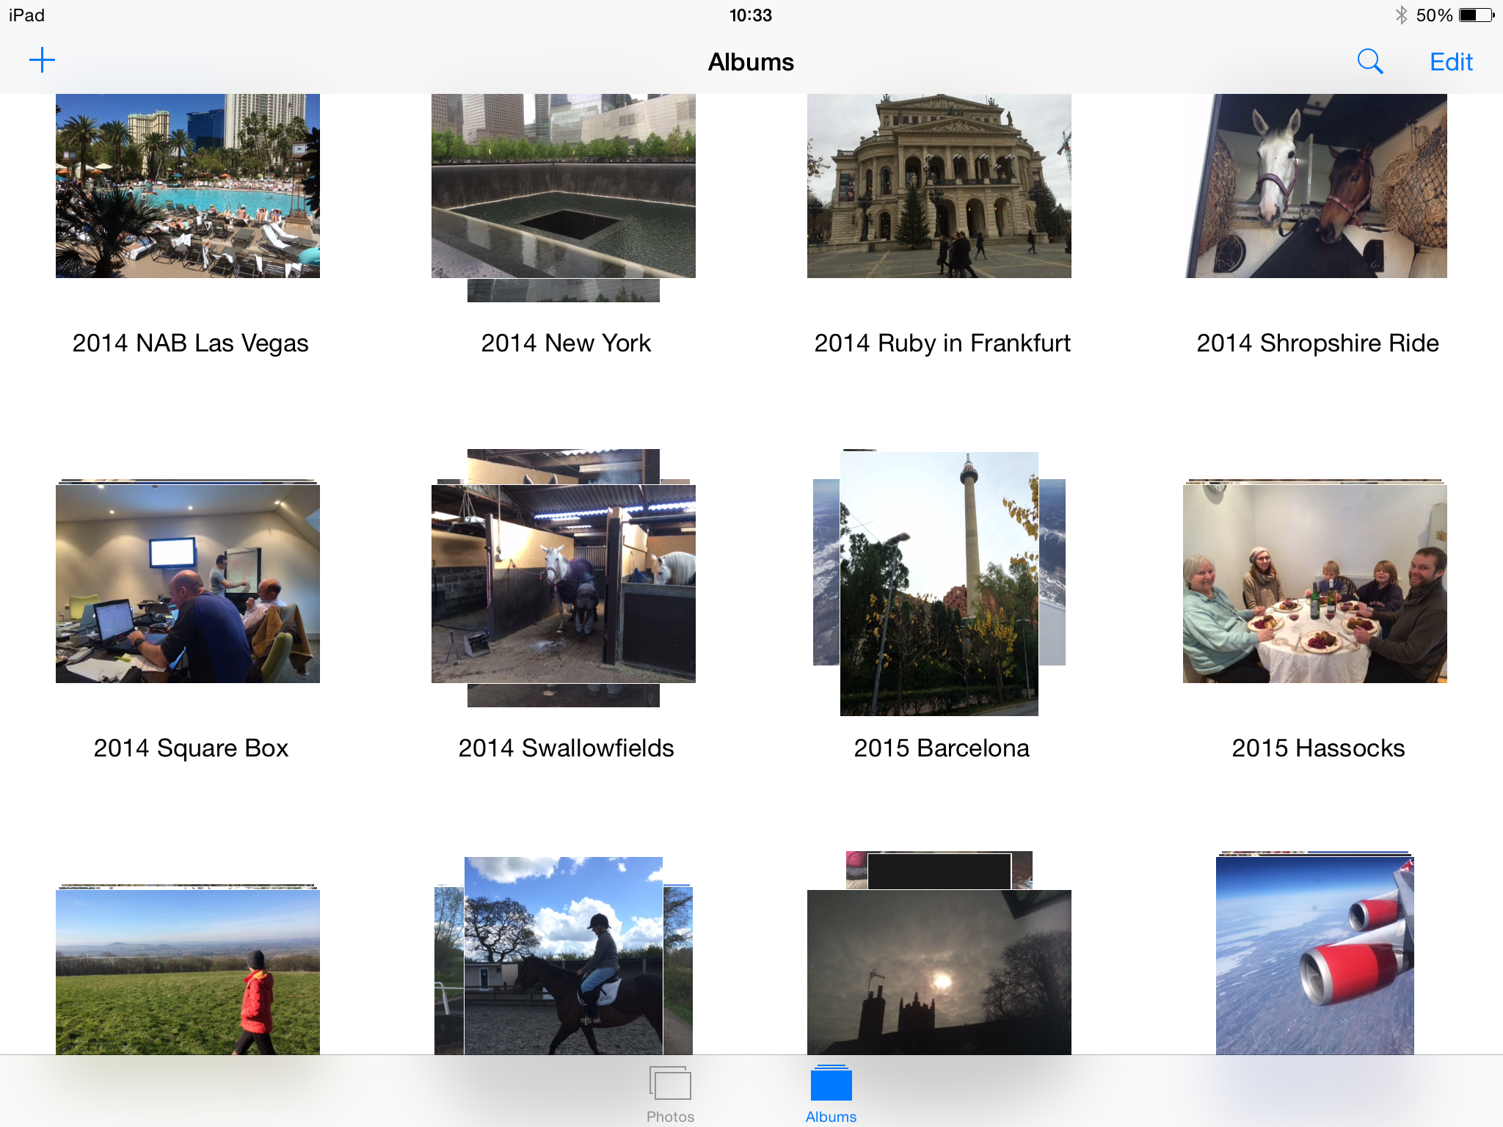Tap the plus icon to add album
This screenshot has width=1503, height=1127.
click(42, 61)
